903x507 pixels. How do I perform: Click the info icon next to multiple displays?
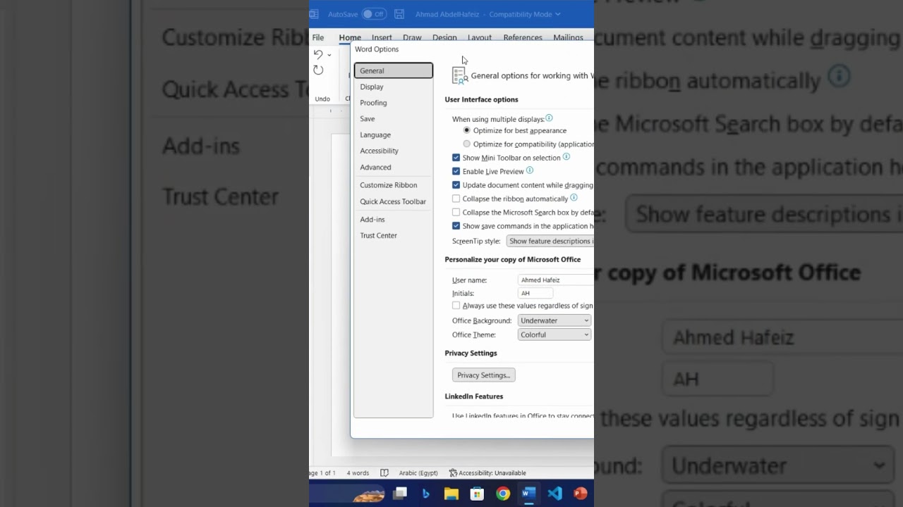pyautogui.click(x=549, y=118)
